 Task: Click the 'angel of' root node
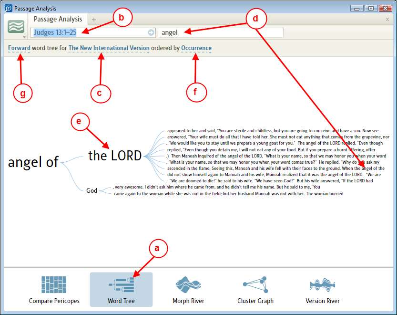(x=33, y=162)
